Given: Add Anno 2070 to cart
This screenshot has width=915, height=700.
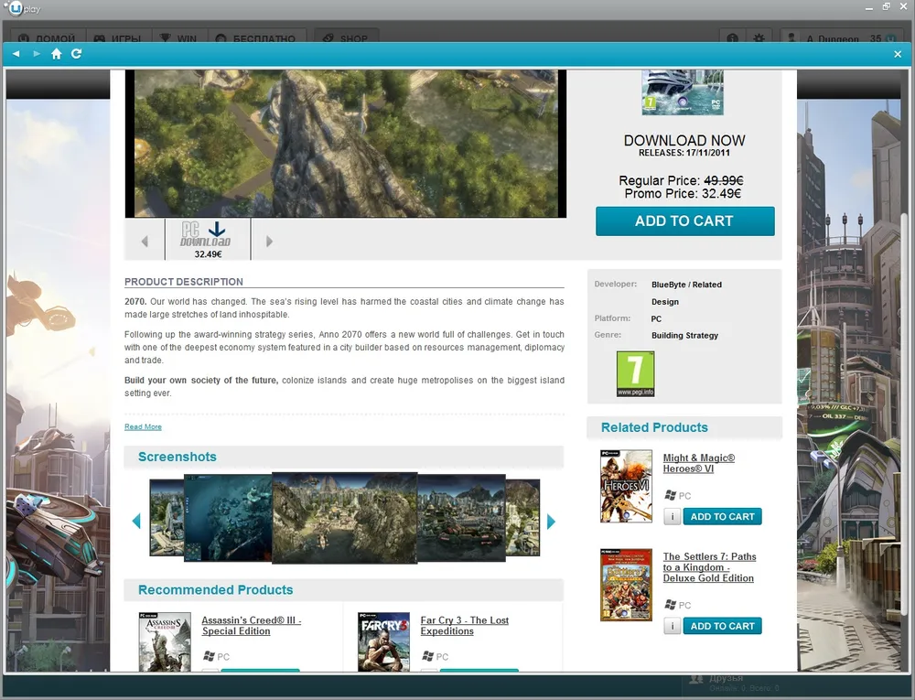Looking at the screenshot, I should pyautogui.click(x=684, y=221).
